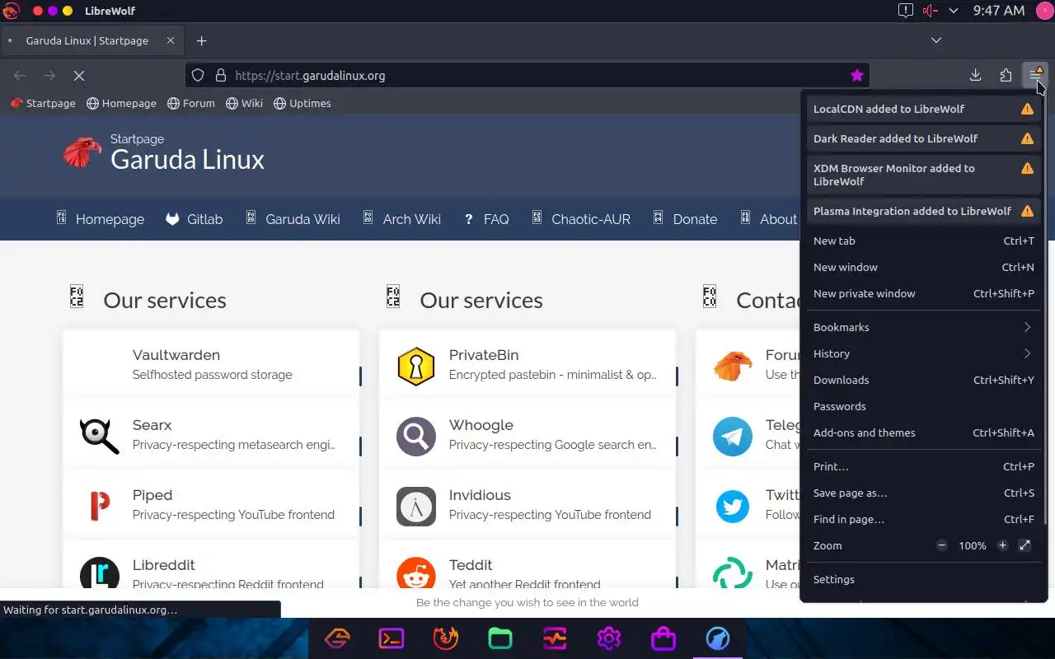Click the Teddit Reddit-style icon

[415, 573]
